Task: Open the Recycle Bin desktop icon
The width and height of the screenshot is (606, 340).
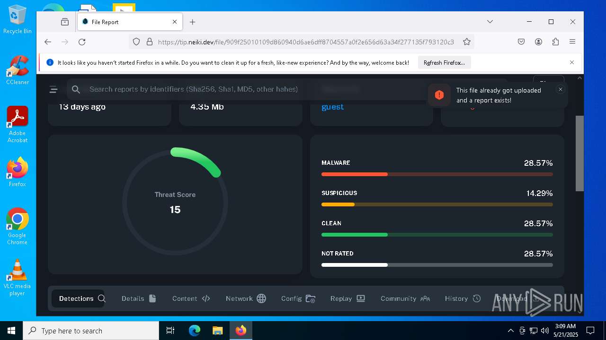Action: [18, 20]
